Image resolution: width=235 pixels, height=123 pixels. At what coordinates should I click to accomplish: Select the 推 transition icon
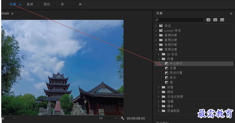click(167, 82)
